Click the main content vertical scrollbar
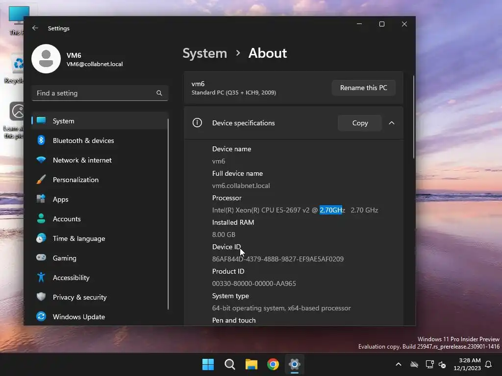502x376 pixels. coord(414,117)
